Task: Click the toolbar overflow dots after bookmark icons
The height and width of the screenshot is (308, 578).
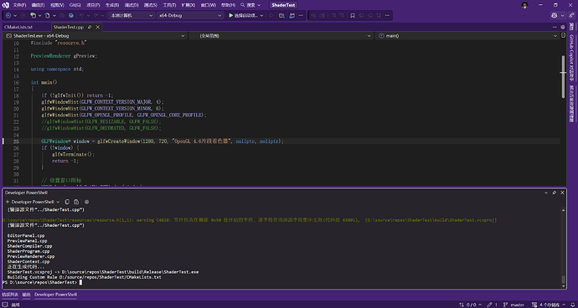Action: 386,15
